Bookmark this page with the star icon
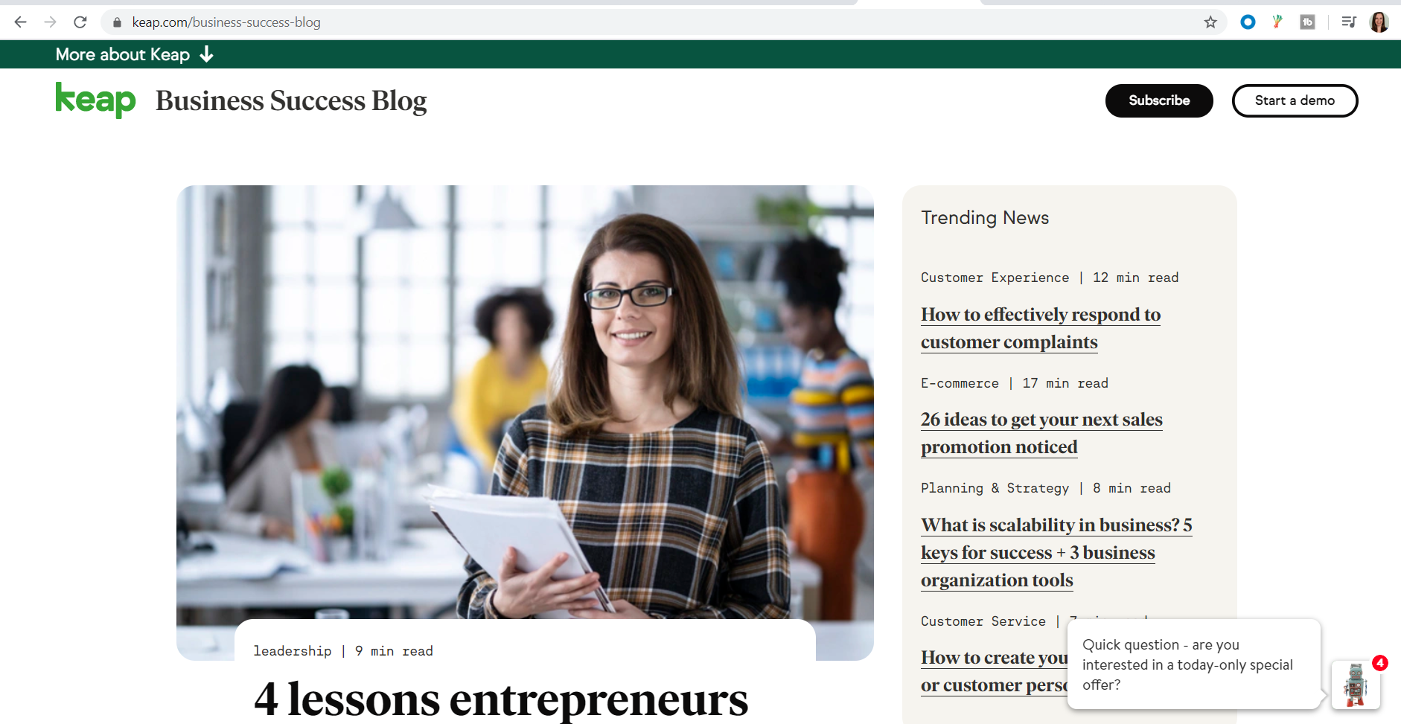This screenshot has height=724, width=1401. (x=1210, y=22)
